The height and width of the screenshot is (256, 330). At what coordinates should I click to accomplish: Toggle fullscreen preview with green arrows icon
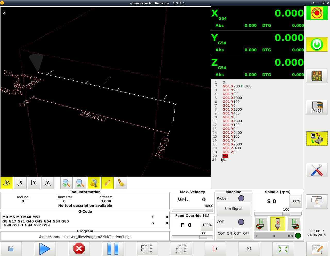tap(283, 249)
